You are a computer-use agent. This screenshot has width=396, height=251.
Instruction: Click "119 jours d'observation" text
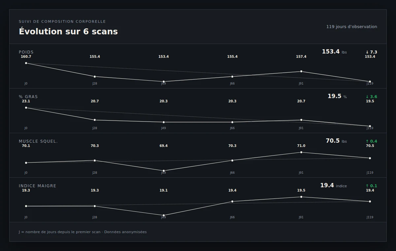pos(352,27)
